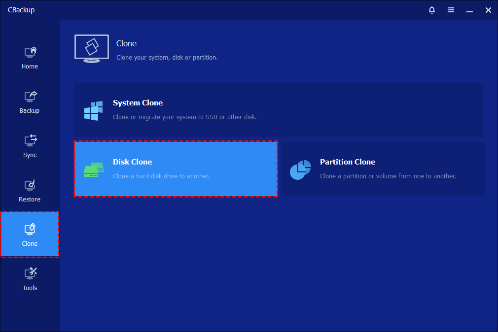Select the Clone tab label in sidebar
This screenshot has height=332, width=498.
pyautogui.click(x=30, y=244)
